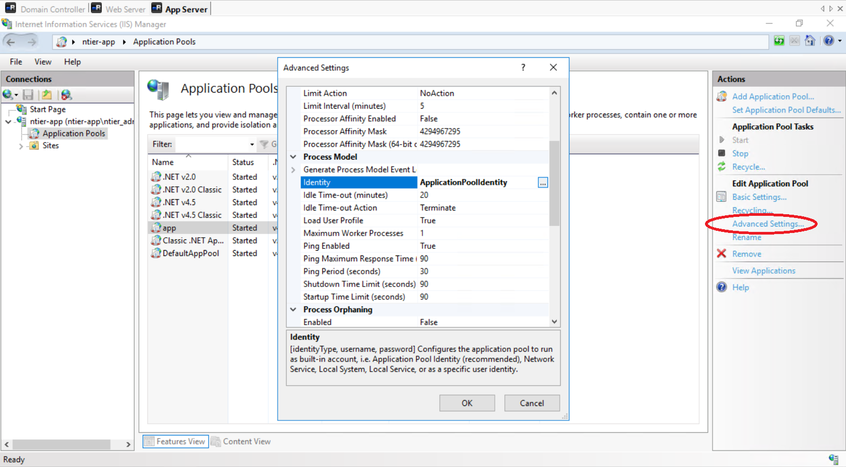
Task: Click the create connection globe icon
Action: point(8,95)
